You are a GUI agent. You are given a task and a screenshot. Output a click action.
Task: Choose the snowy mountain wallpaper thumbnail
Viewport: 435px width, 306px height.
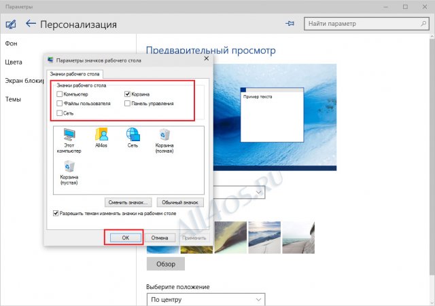click(264, 237)
